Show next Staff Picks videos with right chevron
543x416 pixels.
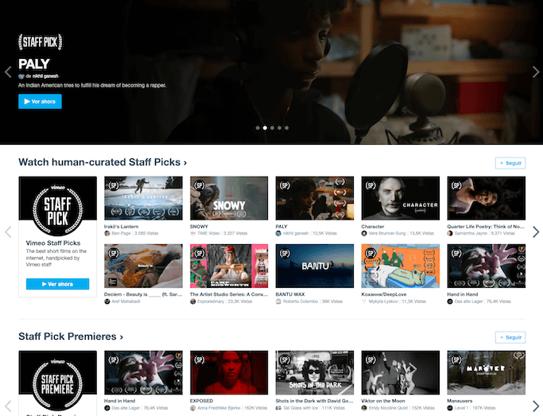535,232
